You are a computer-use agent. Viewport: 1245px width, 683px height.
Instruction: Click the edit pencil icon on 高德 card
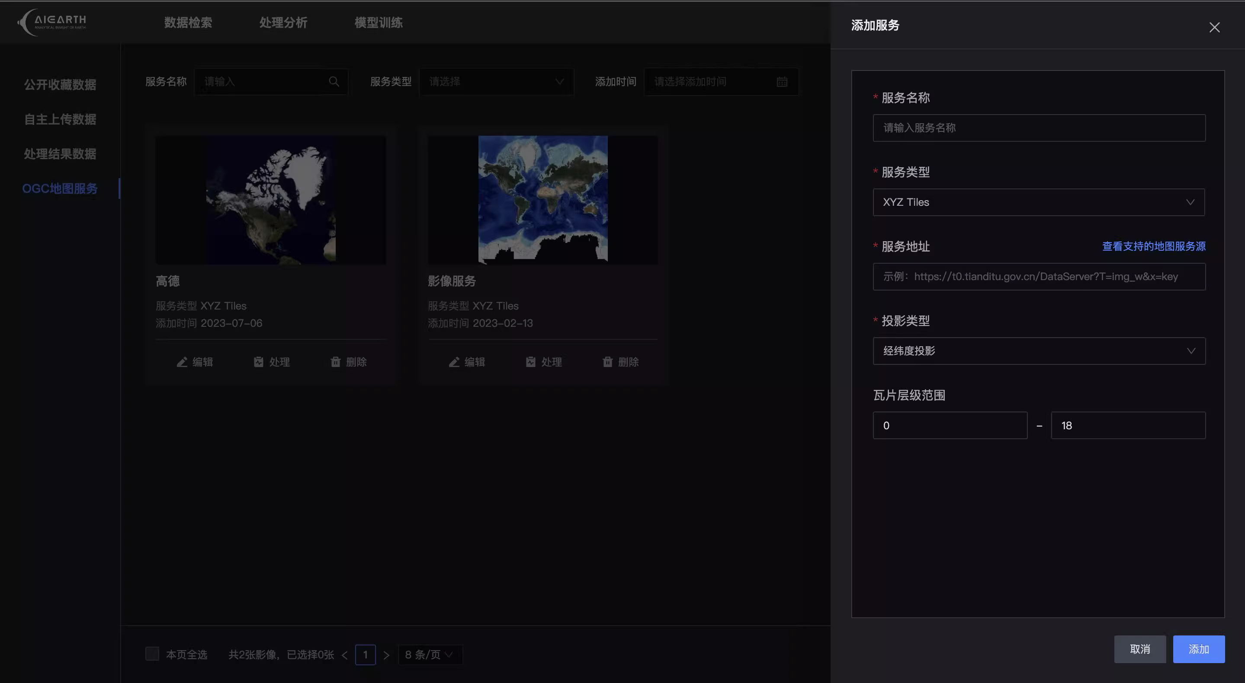(182, 362)
